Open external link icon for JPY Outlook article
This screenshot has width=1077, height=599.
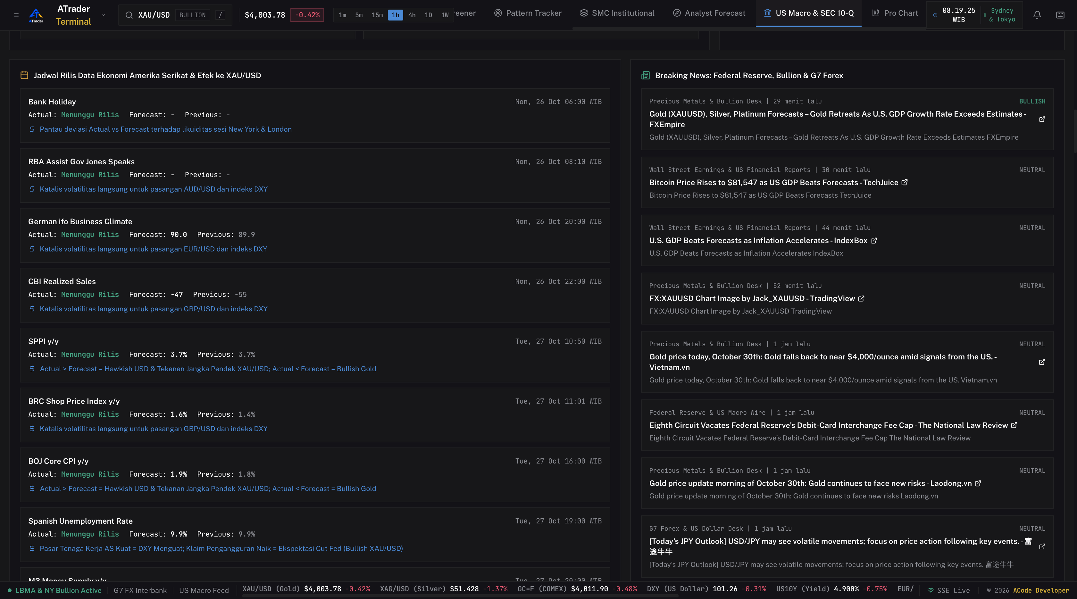[1042, 547]
